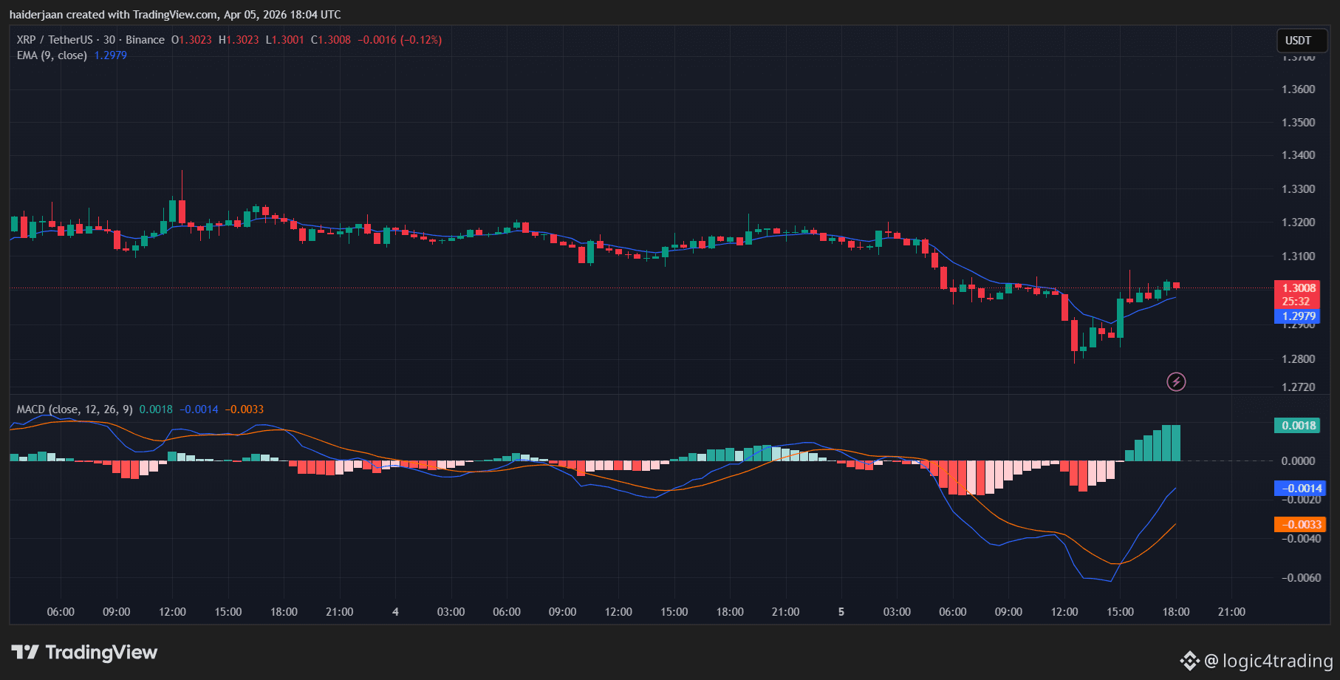Click the day 5 marker on time axis
This screenshot has width=1340, height=680.
(841, 612)
